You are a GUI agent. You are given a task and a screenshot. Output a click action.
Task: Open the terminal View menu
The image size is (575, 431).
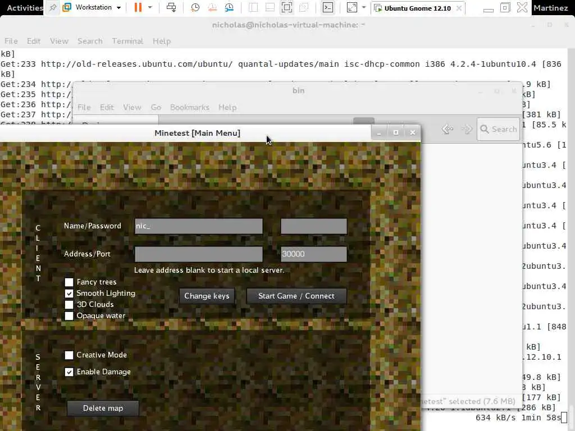(59, 41)
